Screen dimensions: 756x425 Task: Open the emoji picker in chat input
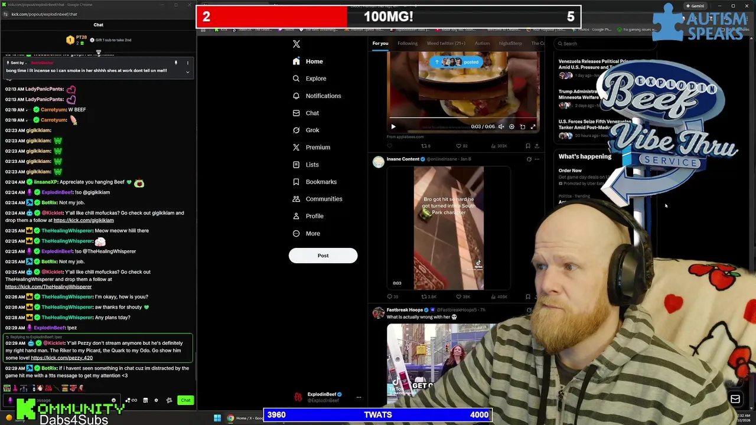click(113, 400)
